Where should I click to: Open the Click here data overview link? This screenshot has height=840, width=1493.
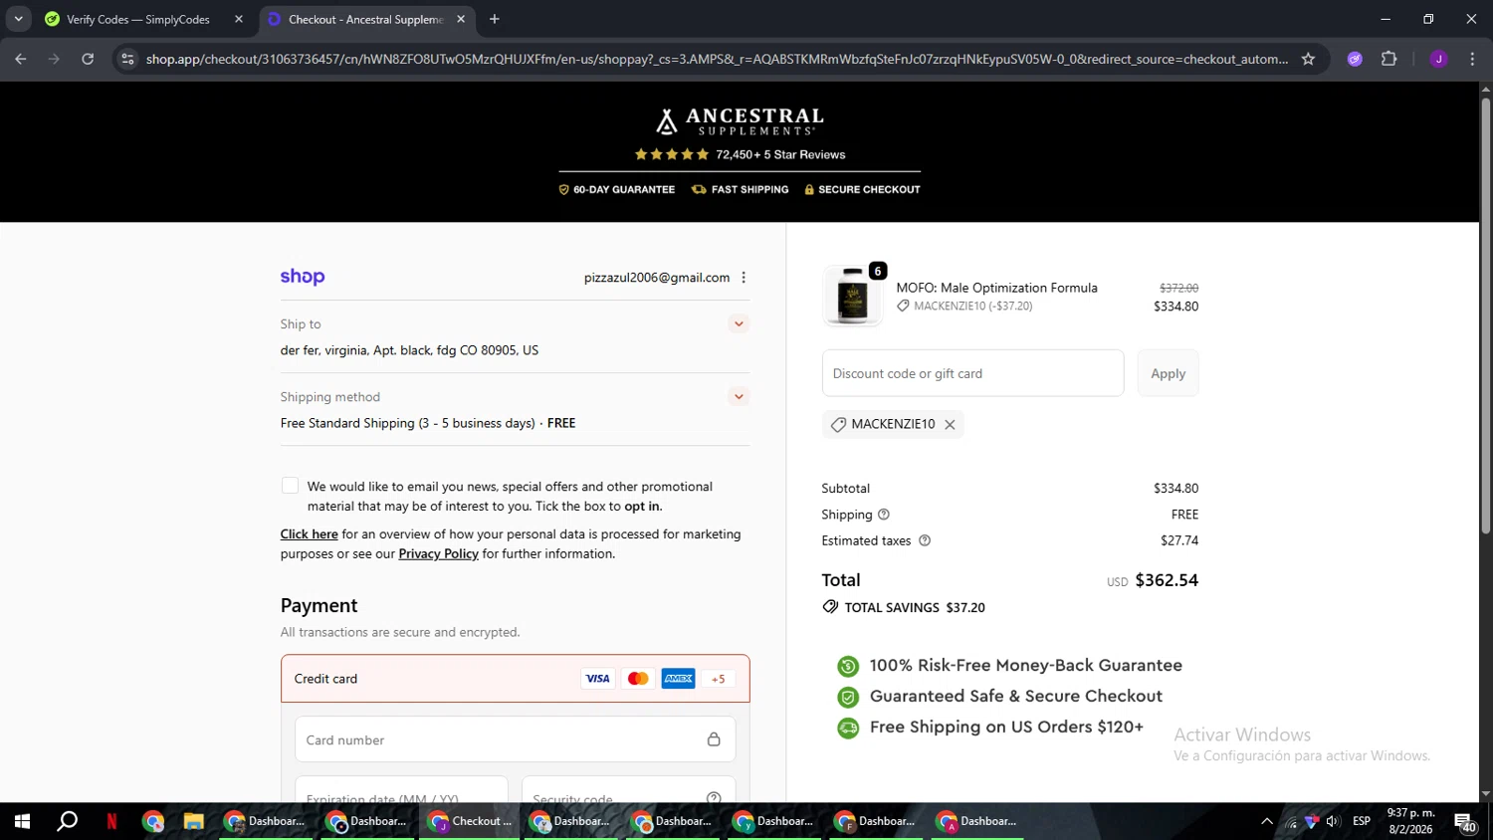(x=309, y=534)
